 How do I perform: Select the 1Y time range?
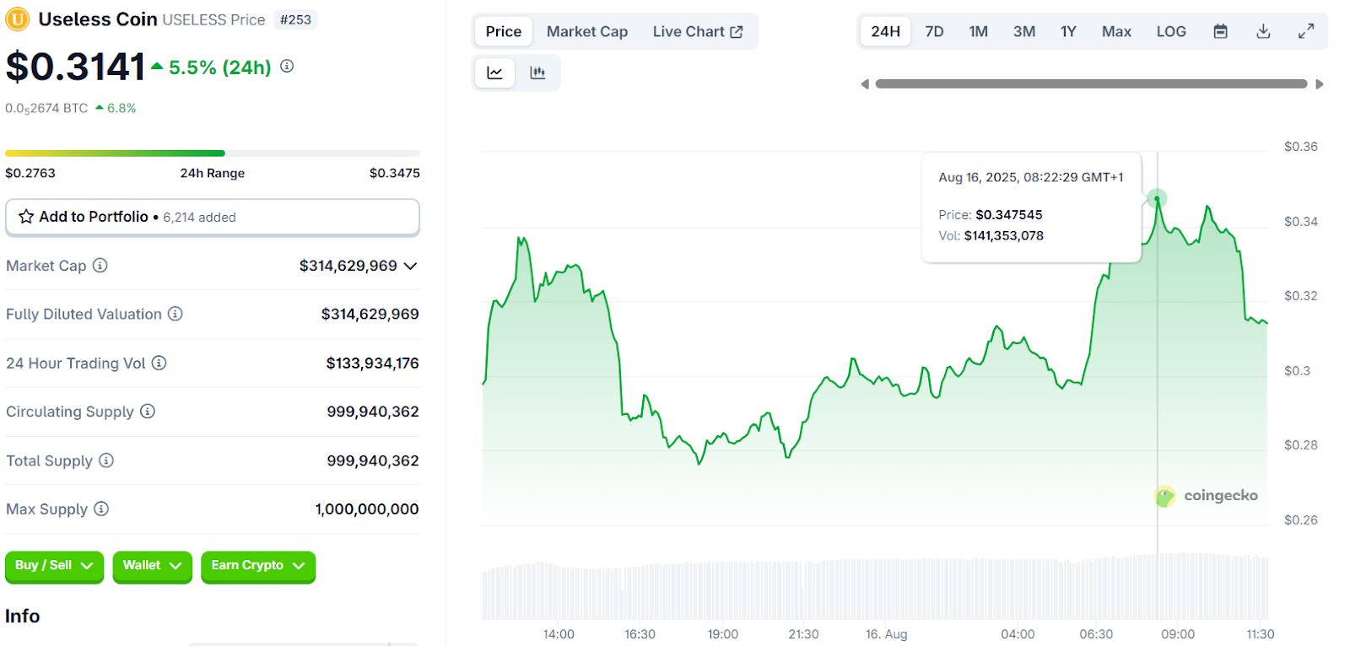pos(1068,31)
